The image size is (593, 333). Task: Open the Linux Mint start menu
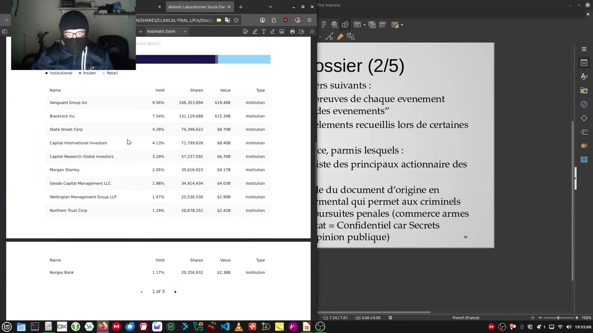click(x=7, y=327)
